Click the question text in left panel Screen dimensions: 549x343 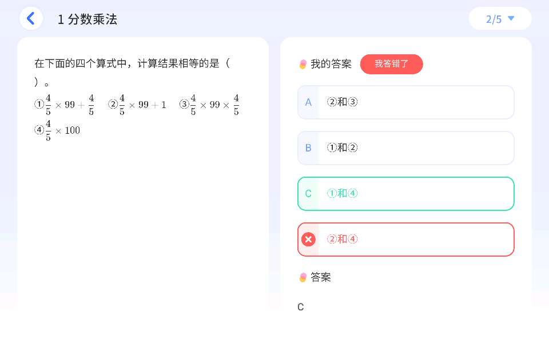tap(132, 63)
